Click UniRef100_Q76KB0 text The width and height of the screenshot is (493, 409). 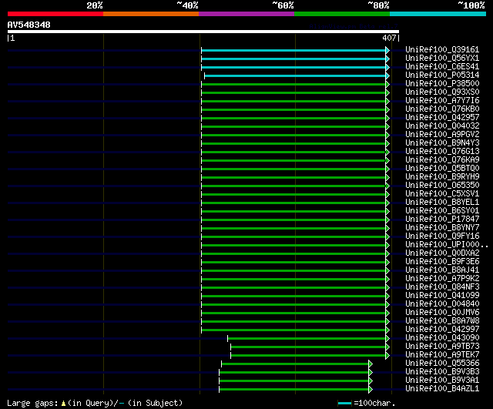[x=442, y=109]
